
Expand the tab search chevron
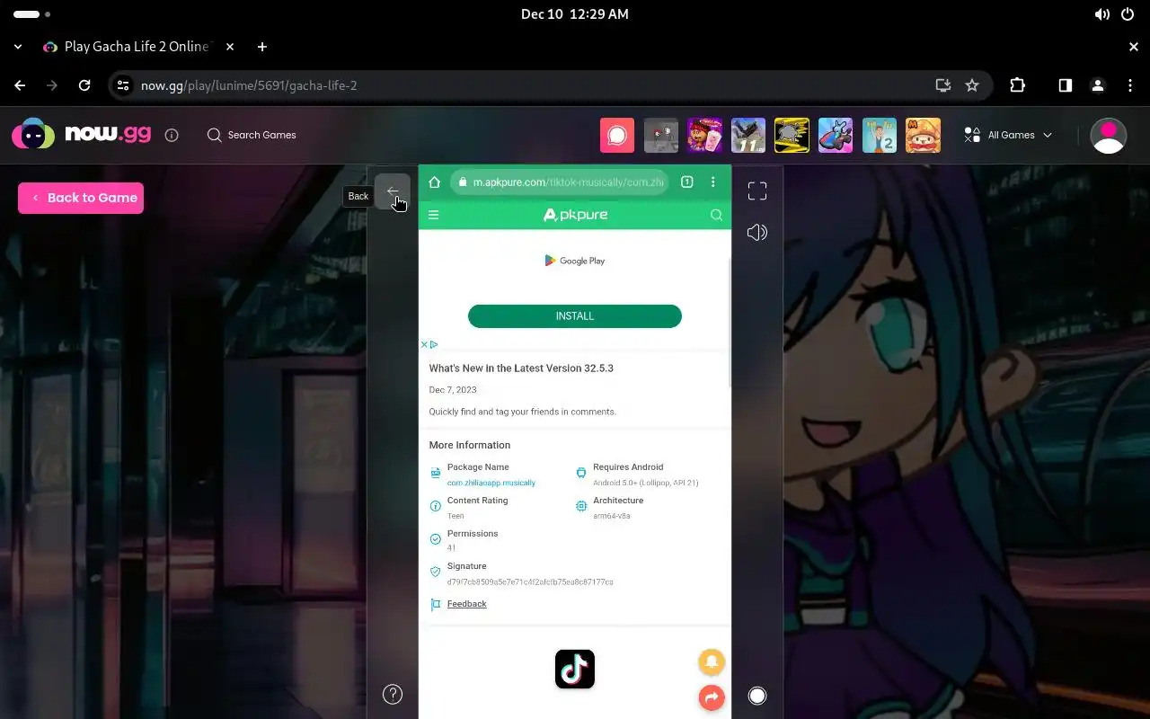[18, 47]
